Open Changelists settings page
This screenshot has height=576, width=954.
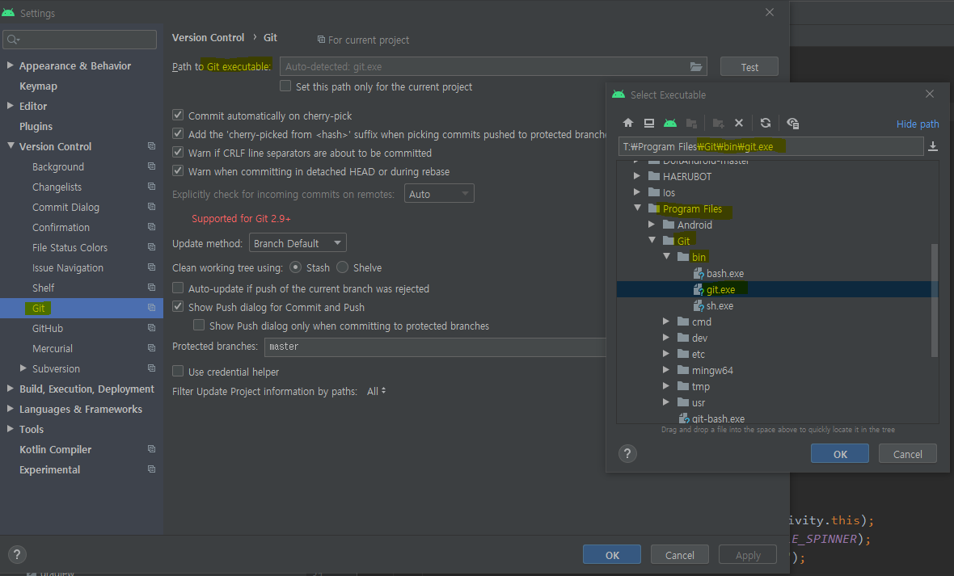pos(57,187)
